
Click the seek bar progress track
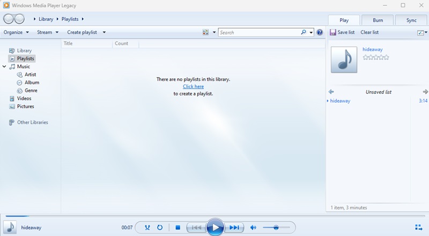tap(214, 216)
